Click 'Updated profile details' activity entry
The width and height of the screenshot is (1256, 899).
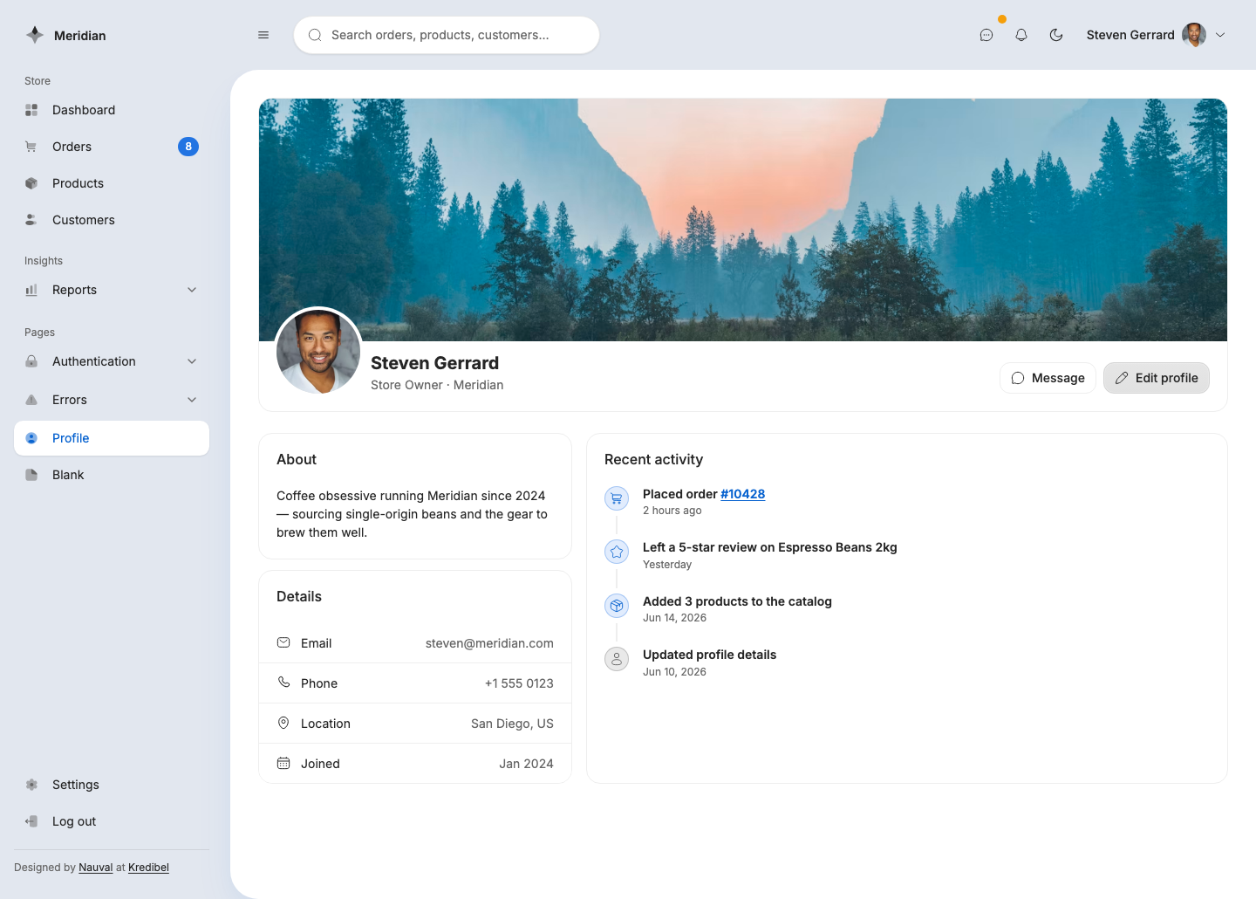[x=709, y=655]
